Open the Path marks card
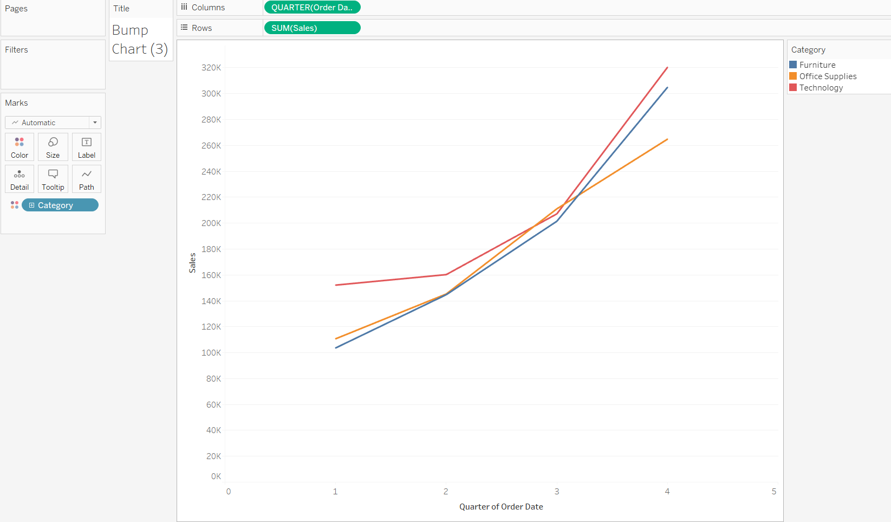The width and height of the screenshot is (891, 522). coord(87,179)
